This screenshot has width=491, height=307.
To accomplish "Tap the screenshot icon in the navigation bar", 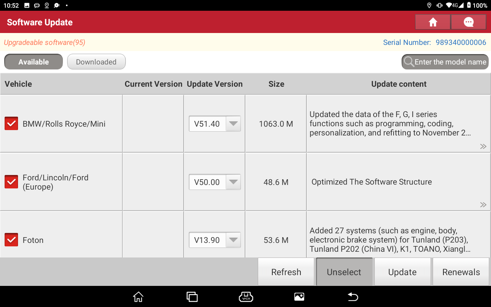I will coord(299,297).
